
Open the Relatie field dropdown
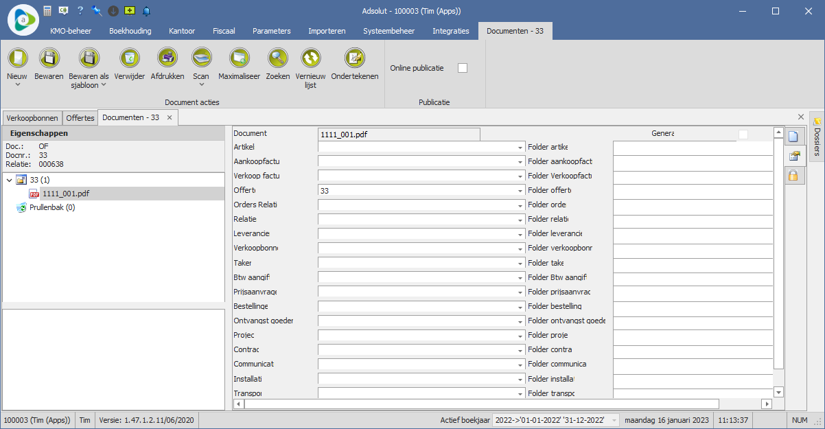520,220
